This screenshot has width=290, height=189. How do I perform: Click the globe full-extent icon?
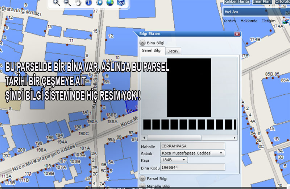pyautogui.click(x=110, y=3)
